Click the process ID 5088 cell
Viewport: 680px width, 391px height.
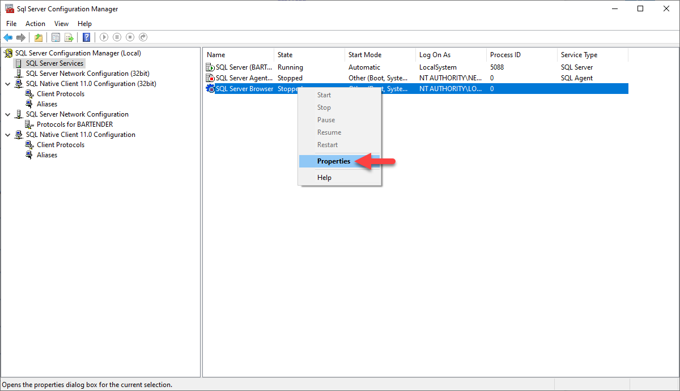click(x=497, y=67)
